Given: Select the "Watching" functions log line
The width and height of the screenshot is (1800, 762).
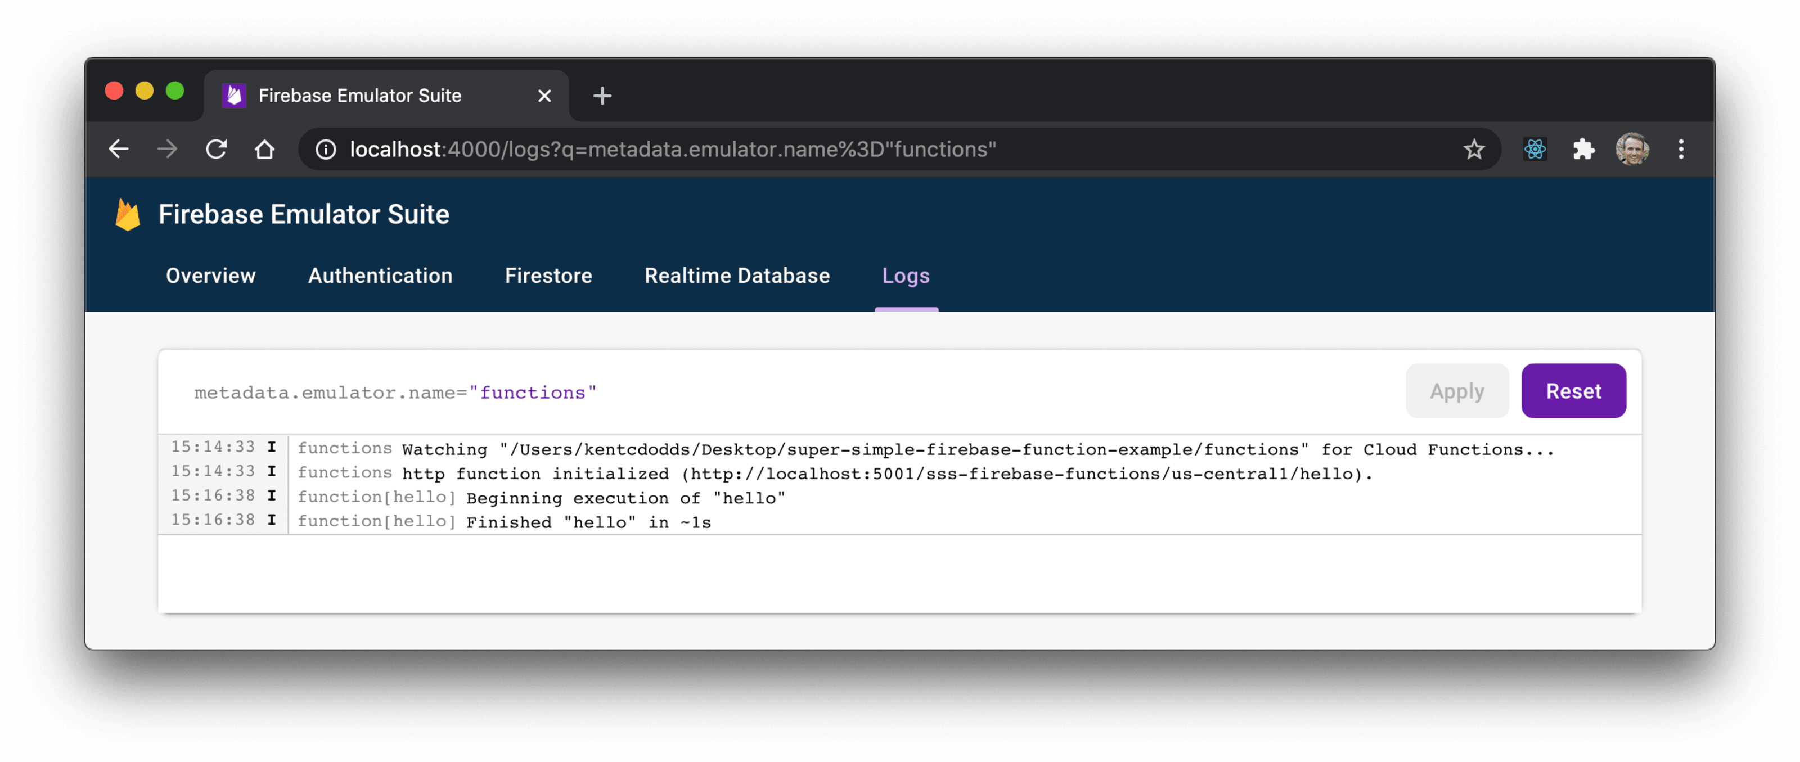Looking at the screenshot, I should point(900,448).
